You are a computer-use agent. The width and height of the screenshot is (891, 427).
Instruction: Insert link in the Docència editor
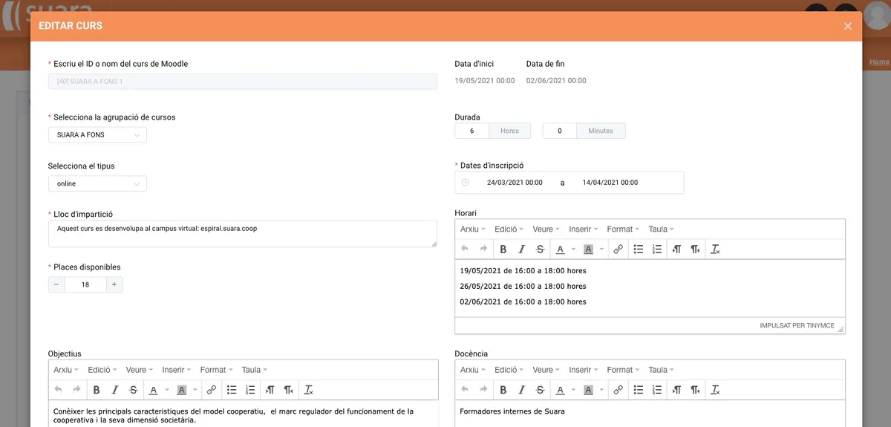(619, 390)
